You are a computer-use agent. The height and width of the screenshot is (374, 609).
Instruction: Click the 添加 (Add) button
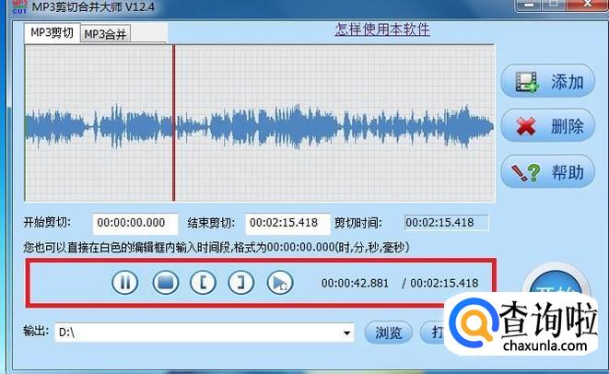pyautogui.click(x=548, y=81)
